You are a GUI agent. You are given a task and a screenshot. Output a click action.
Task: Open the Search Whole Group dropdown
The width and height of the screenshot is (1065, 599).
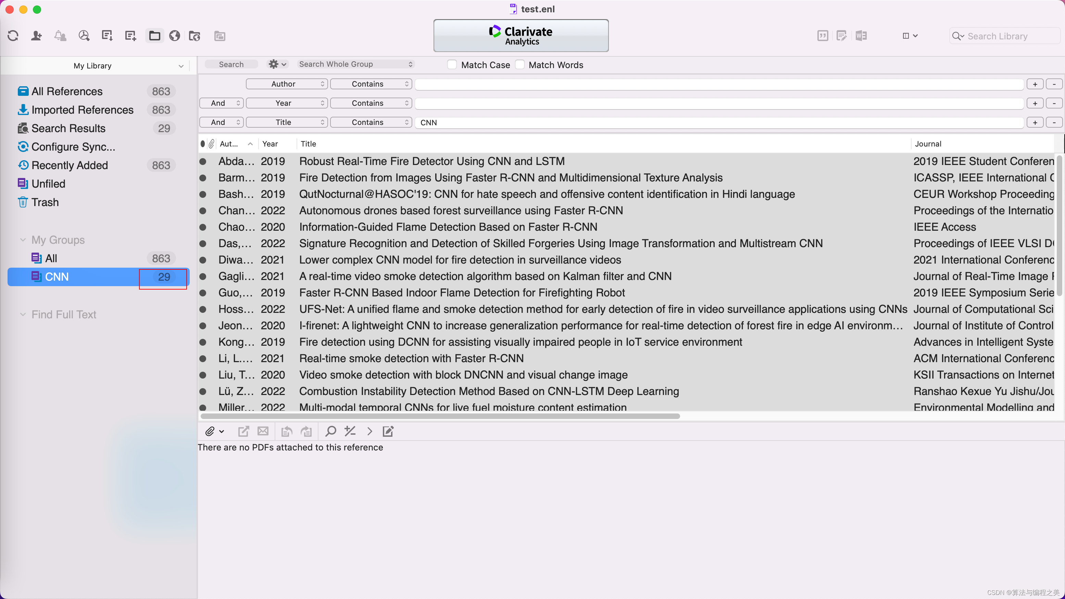355,64
